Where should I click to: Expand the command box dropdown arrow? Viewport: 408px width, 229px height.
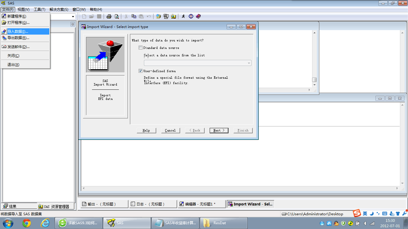[x=73, y=17]
